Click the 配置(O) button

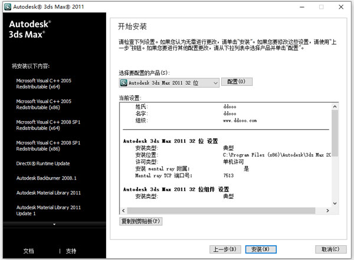click(x=237, y=82)
